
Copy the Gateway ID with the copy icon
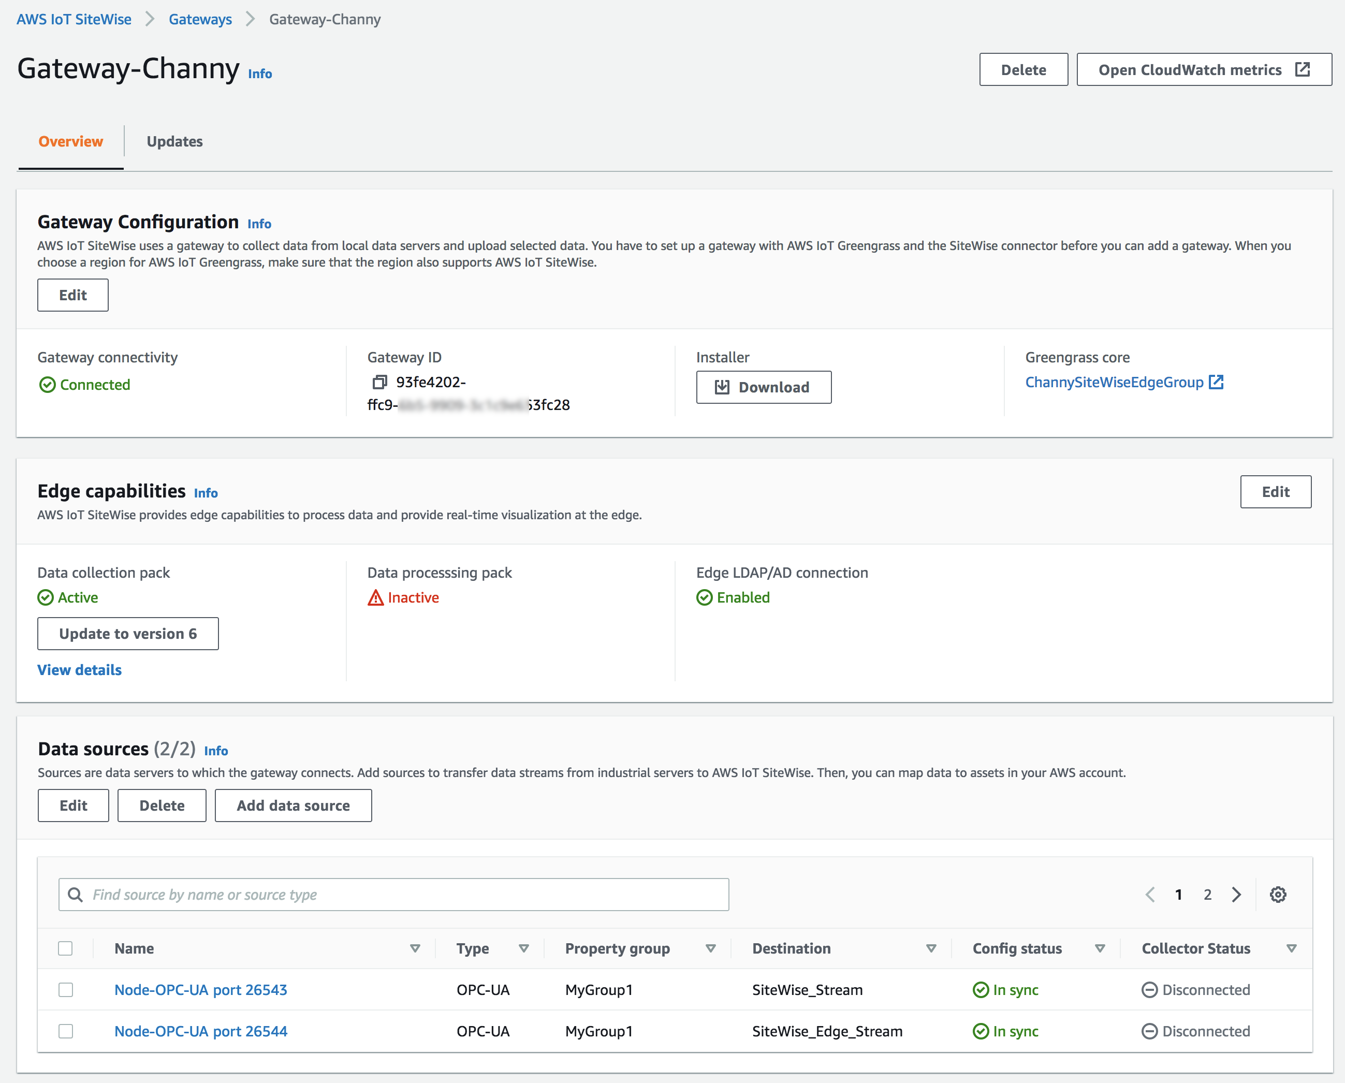tap(379, 382)
